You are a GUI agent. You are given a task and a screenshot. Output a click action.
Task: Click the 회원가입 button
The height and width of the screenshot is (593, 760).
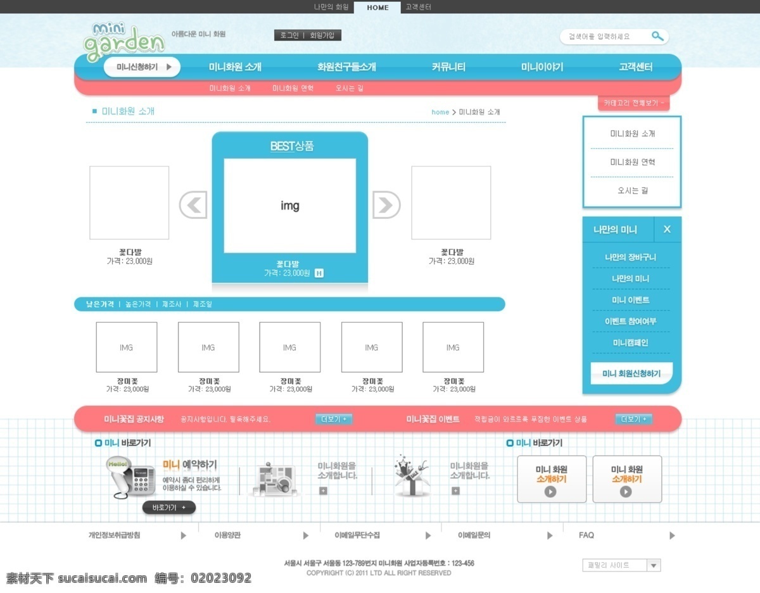pyautogui.click(x=323, y=35)
